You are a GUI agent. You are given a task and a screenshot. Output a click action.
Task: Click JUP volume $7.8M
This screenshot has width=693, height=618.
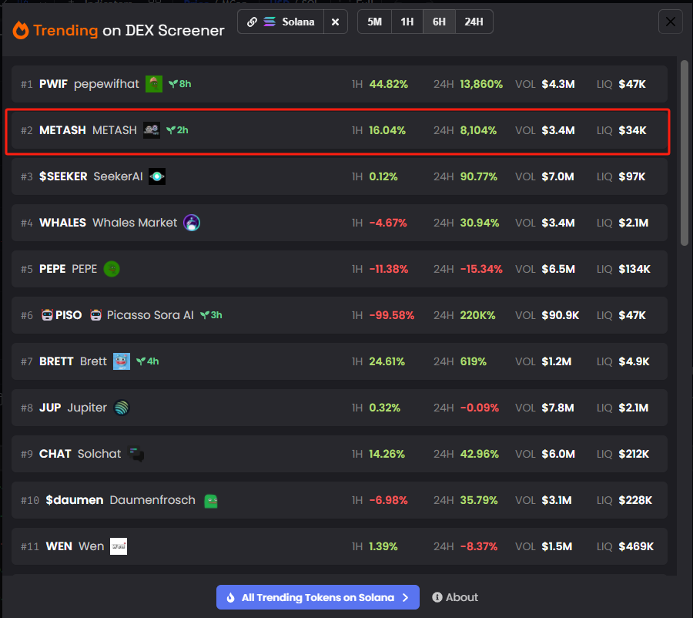point(557,408)
